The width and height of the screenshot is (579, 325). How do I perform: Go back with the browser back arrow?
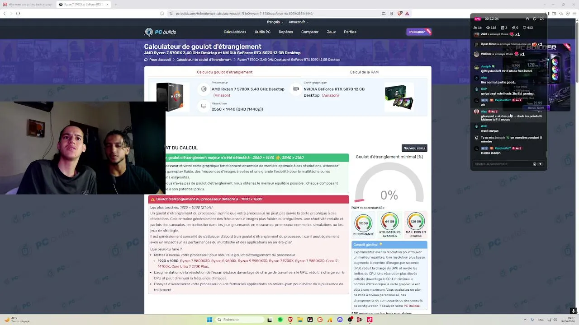pos(5,14)
